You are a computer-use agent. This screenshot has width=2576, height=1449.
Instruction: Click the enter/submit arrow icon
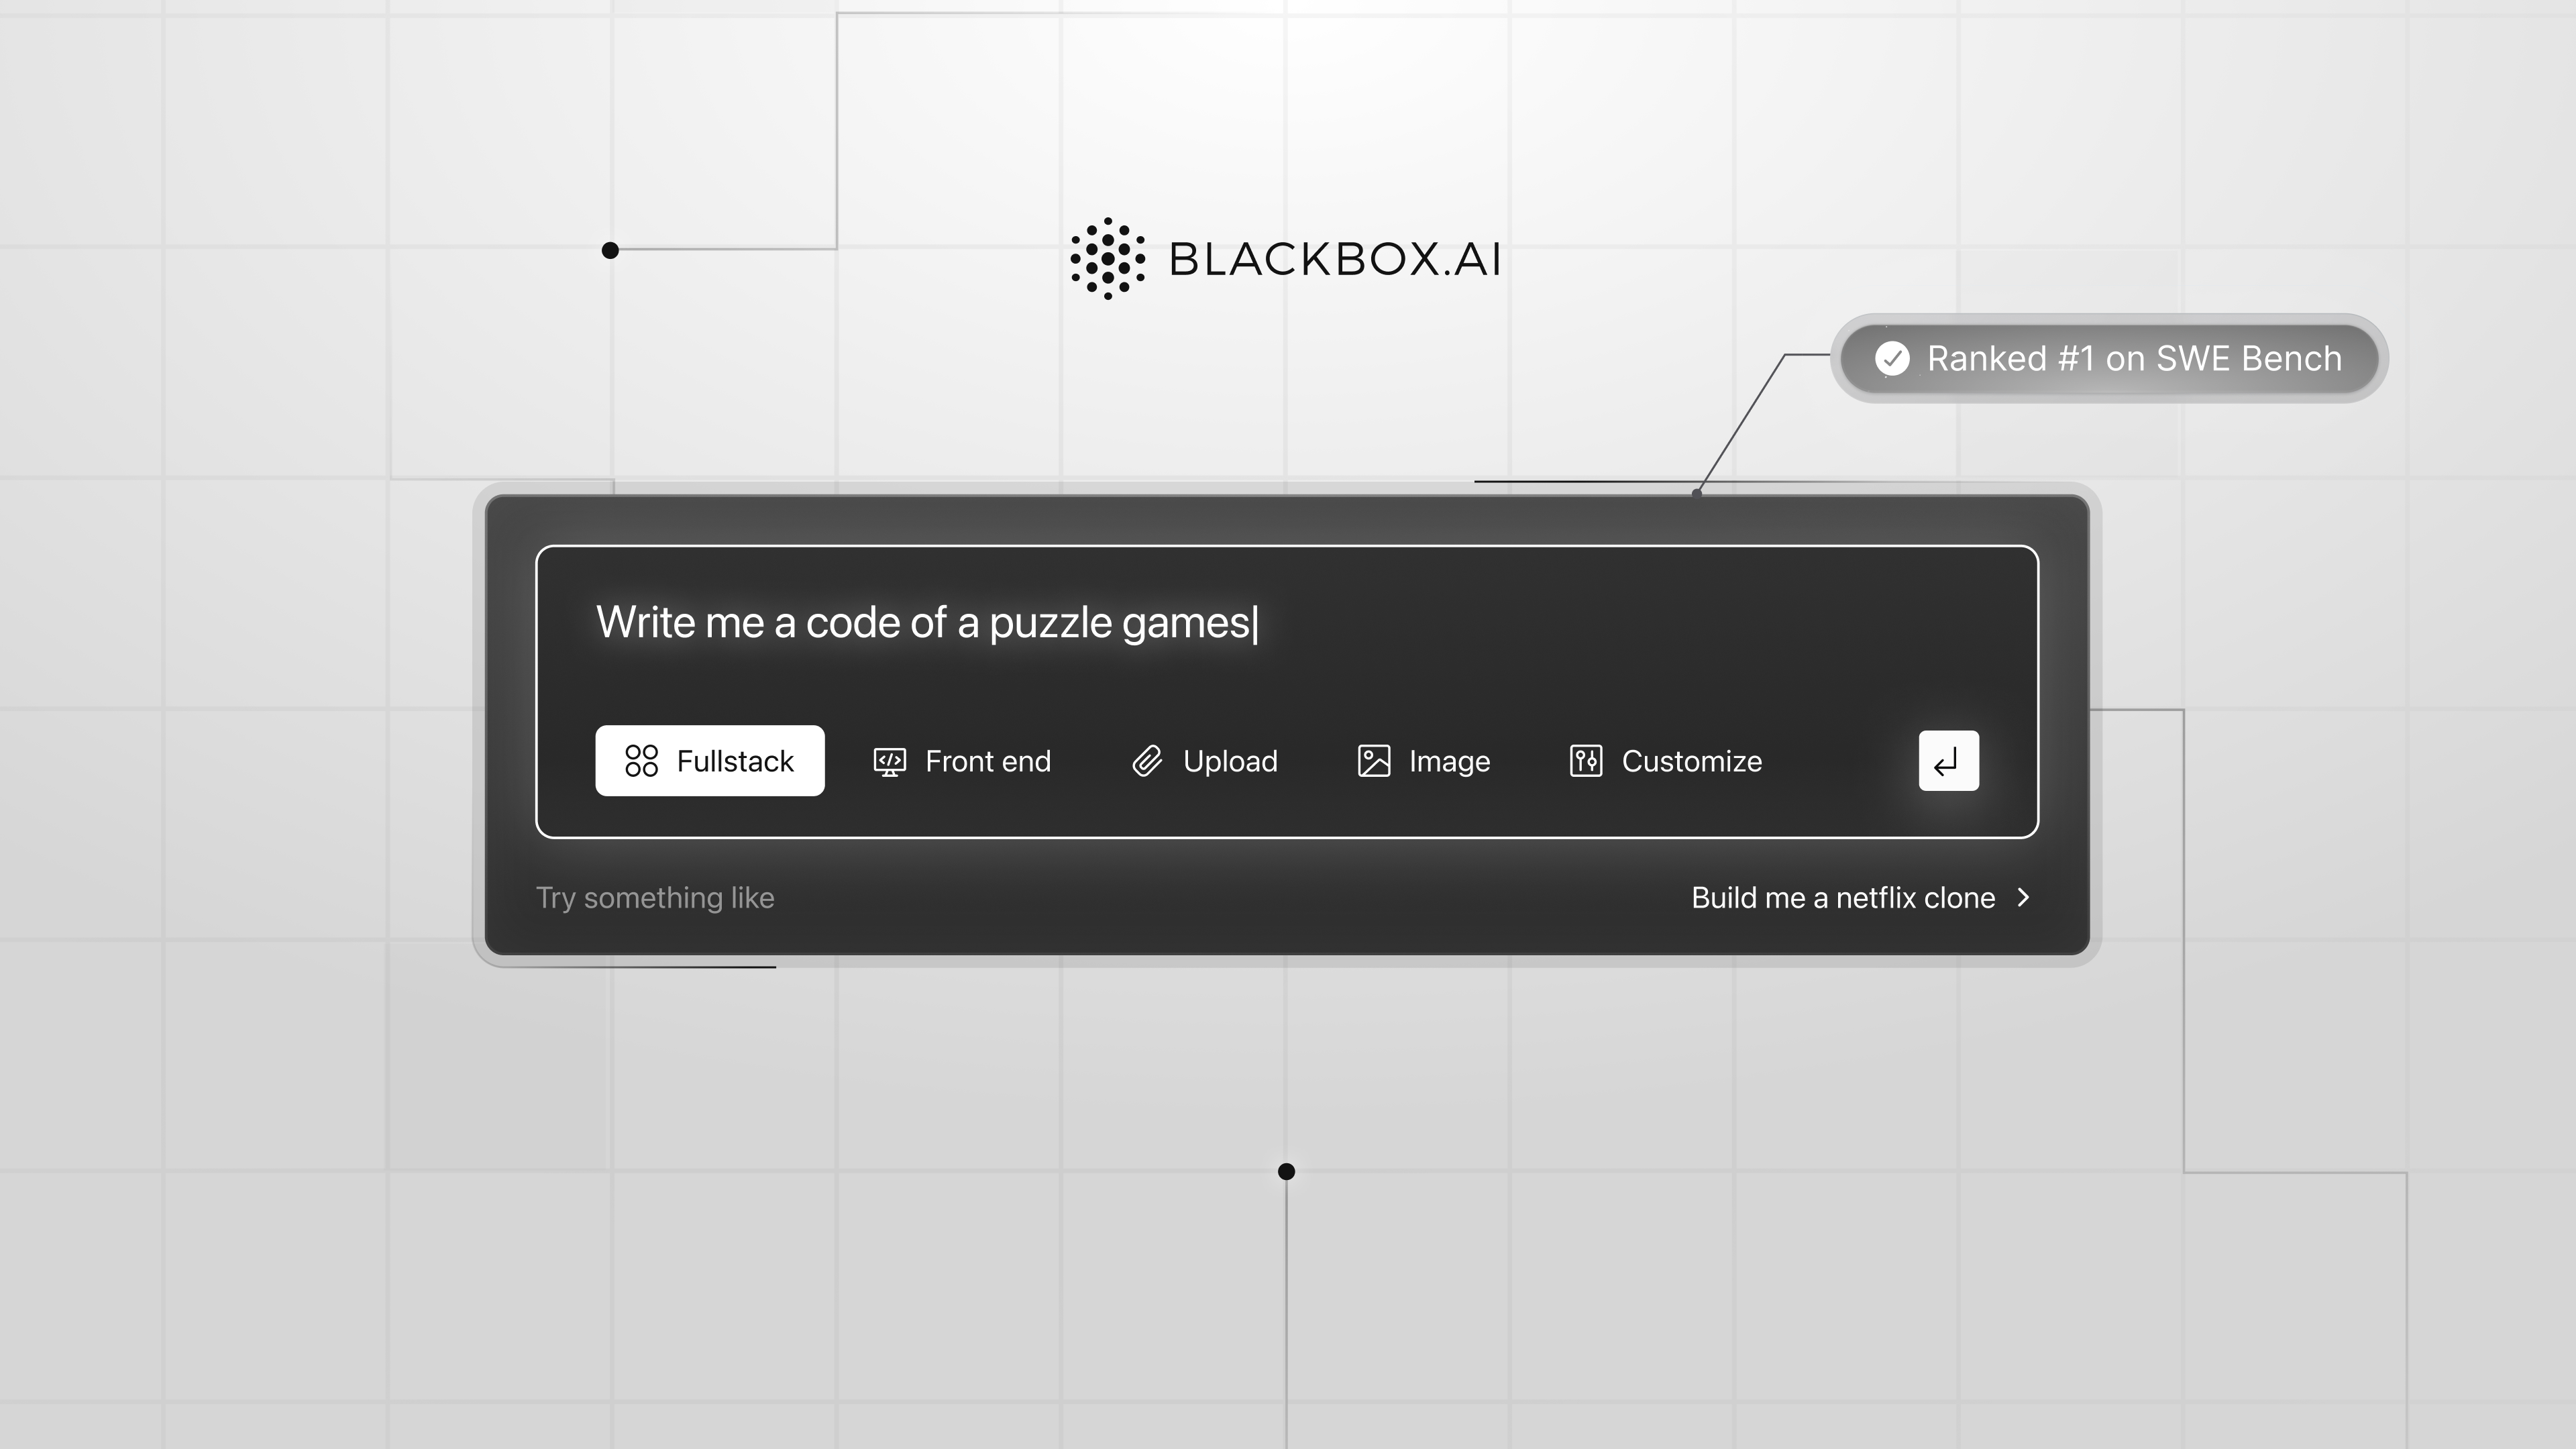tap(1948, 761)
